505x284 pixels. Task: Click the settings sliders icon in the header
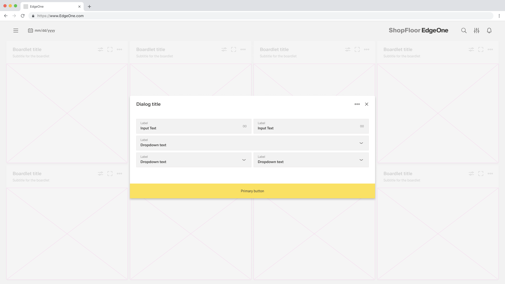point(477,31)
